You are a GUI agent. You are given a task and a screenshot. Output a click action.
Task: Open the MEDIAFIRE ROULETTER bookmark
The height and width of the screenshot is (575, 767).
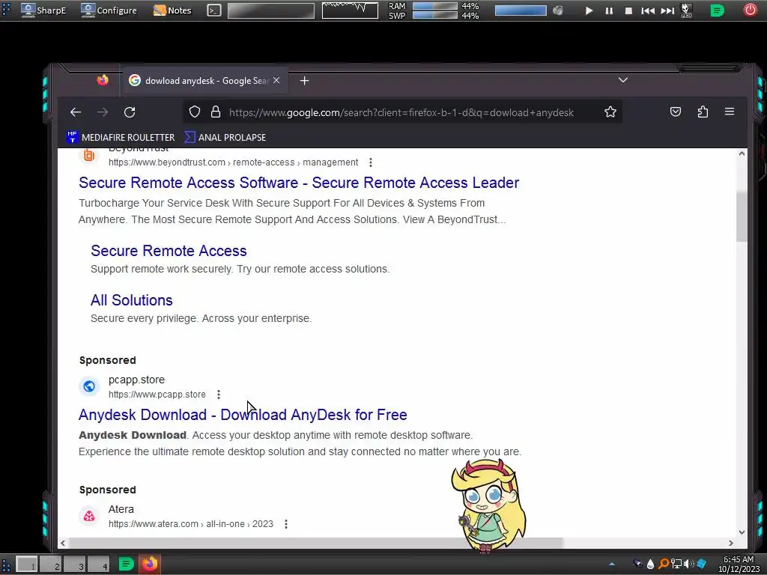121,138
